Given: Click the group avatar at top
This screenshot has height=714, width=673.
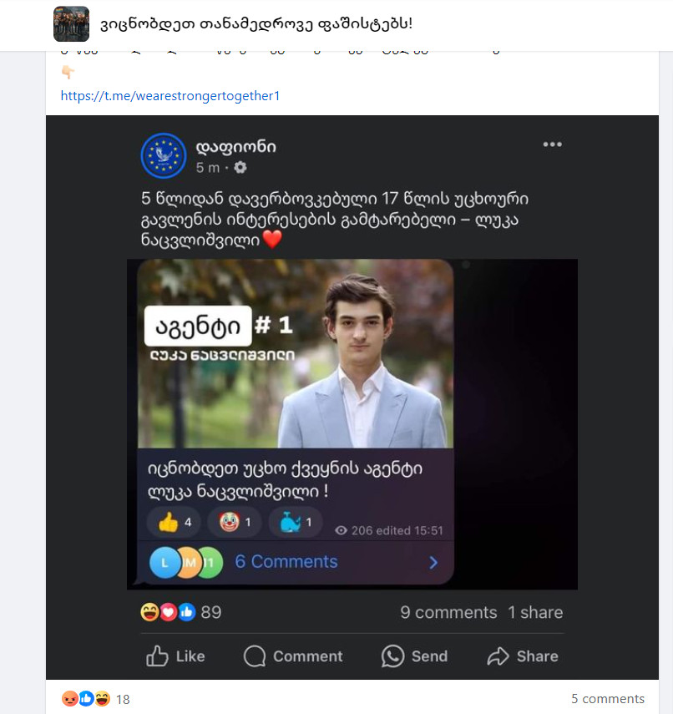Looking at the screenshot, I should pyautogui.click(x=71, y=24).
